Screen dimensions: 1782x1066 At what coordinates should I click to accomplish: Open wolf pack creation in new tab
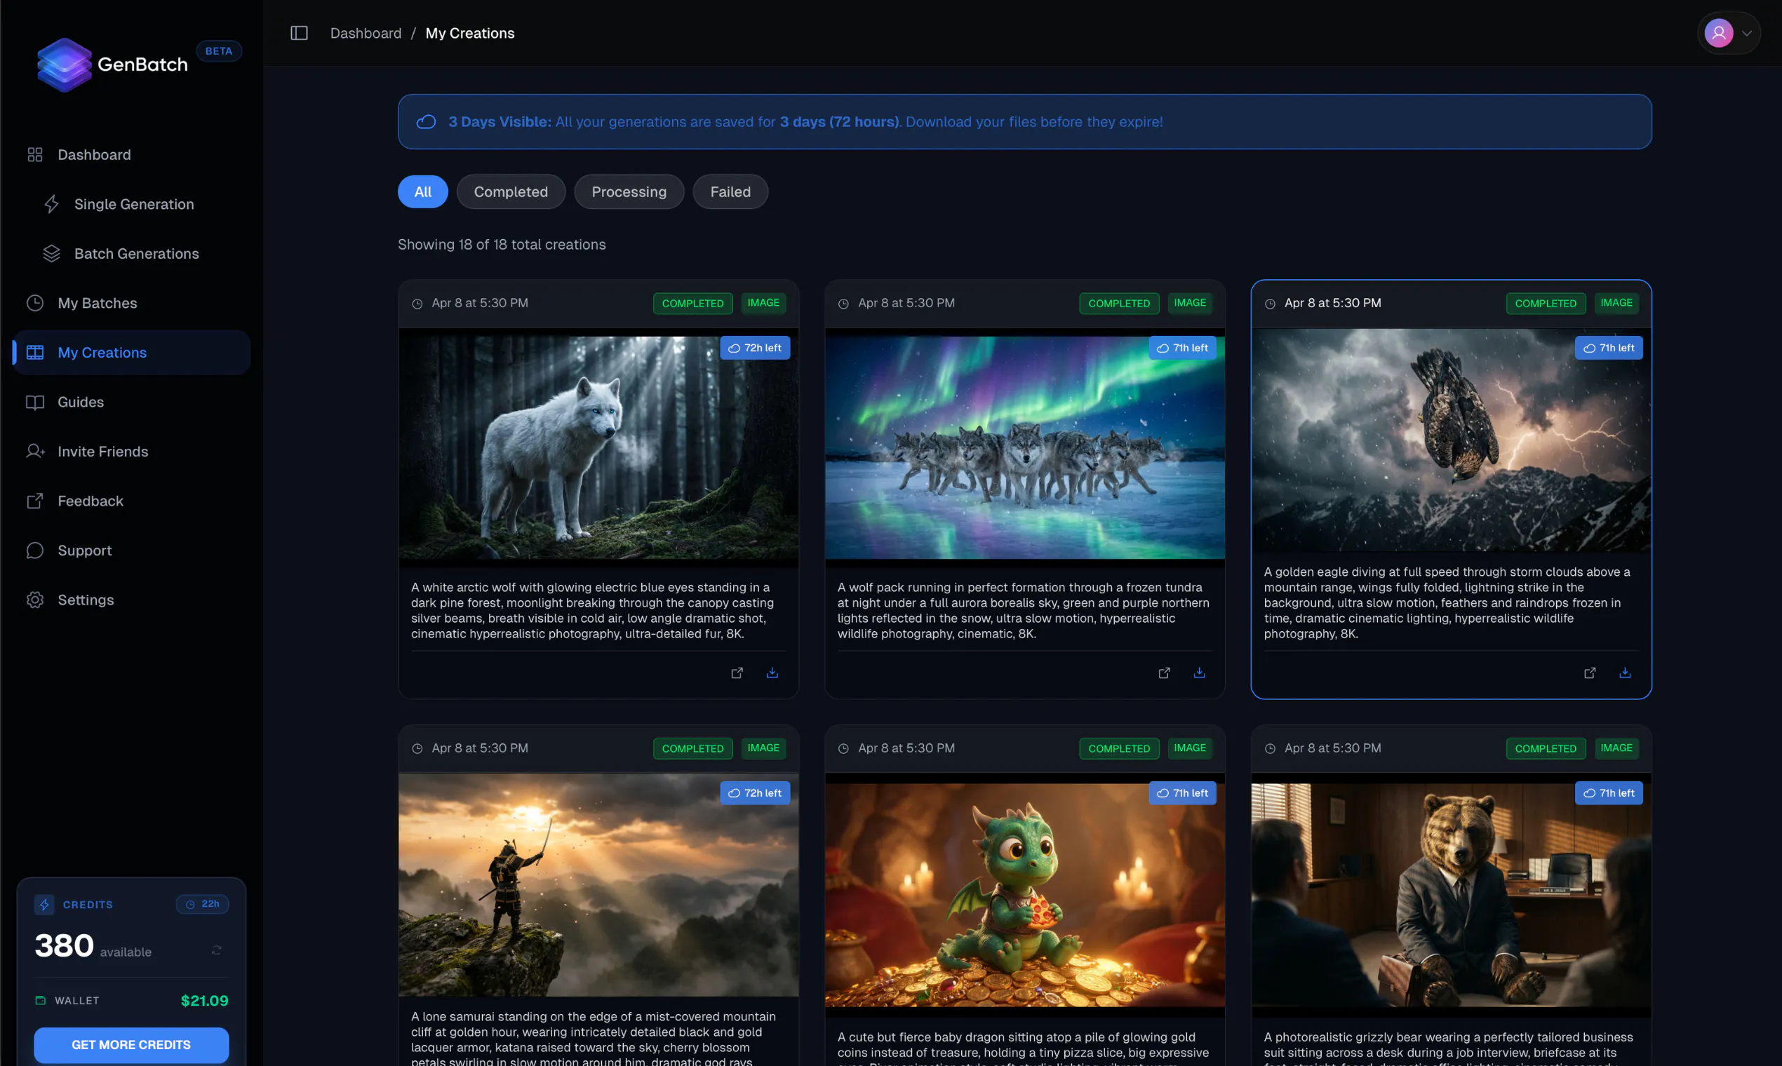click(x=1164, y=673)
